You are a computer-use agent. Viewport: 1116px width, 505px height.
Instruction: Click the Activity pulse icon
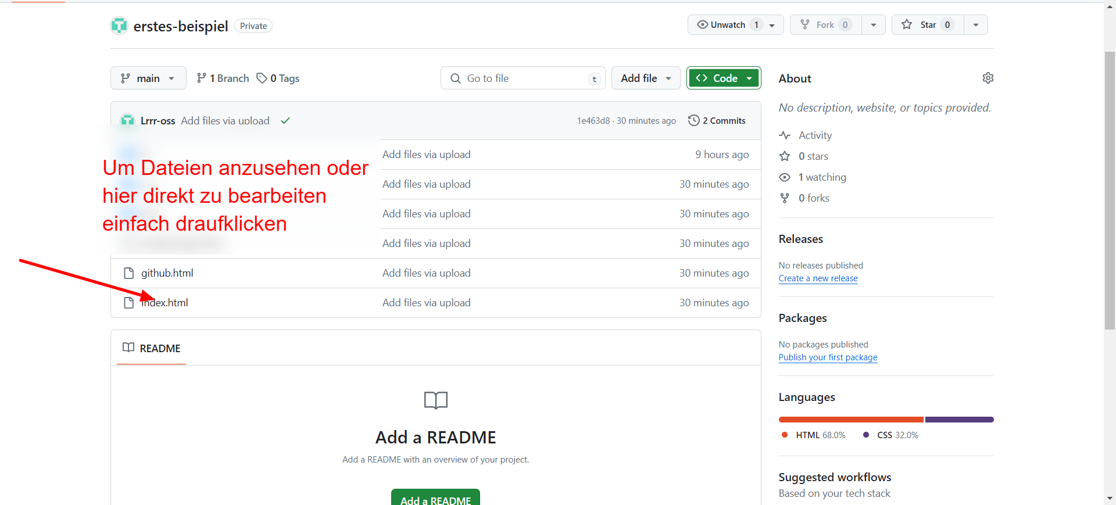(x=785, y=135)
